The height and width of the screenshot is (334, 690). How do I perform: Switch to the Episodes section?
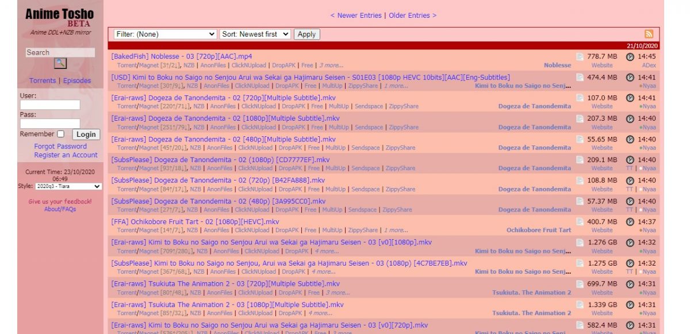[77, 80]
